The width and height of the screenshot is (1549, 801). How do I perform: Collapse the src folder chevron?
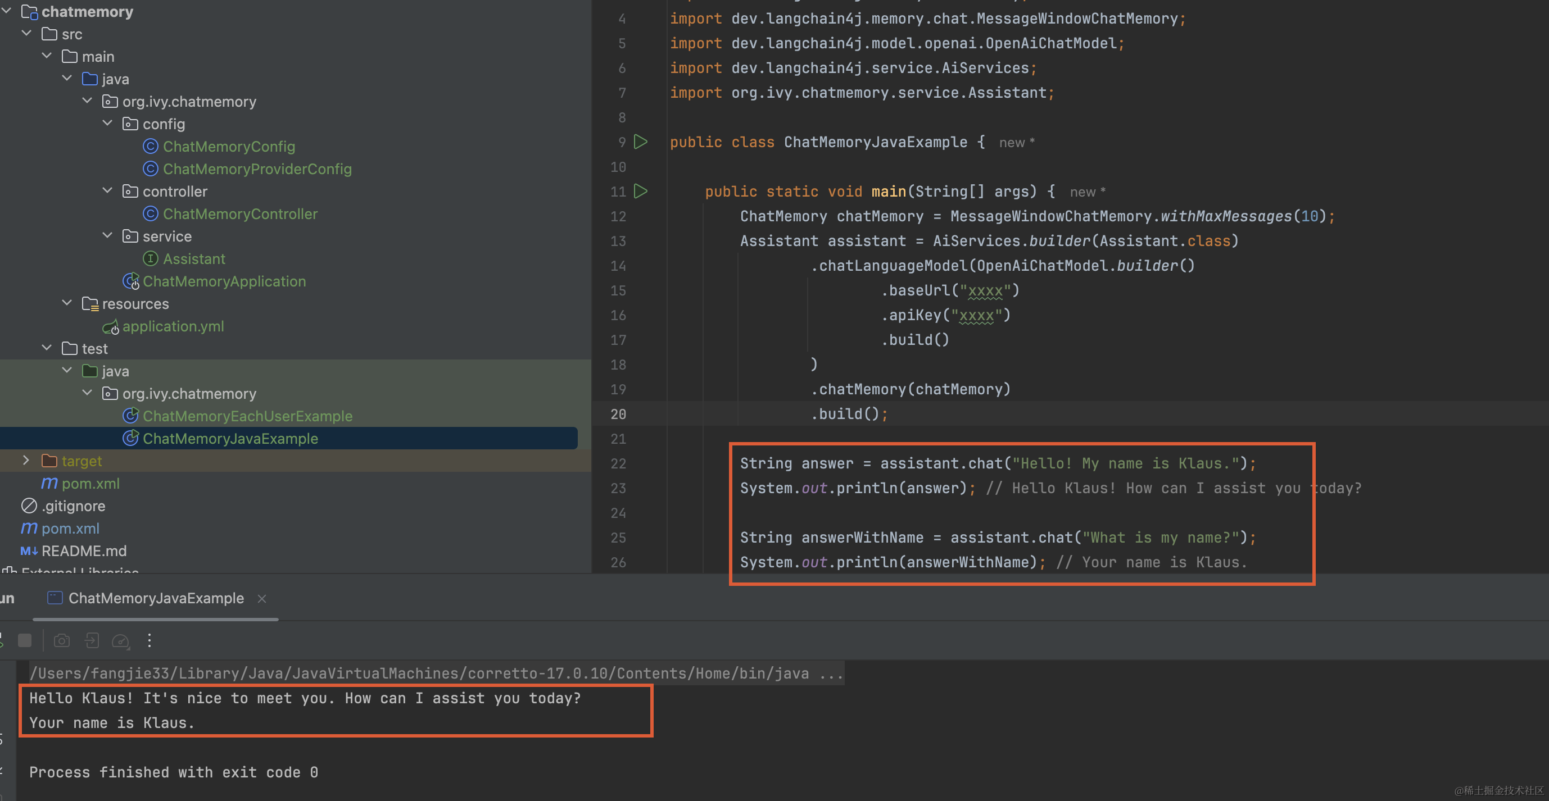pos(26,34)
